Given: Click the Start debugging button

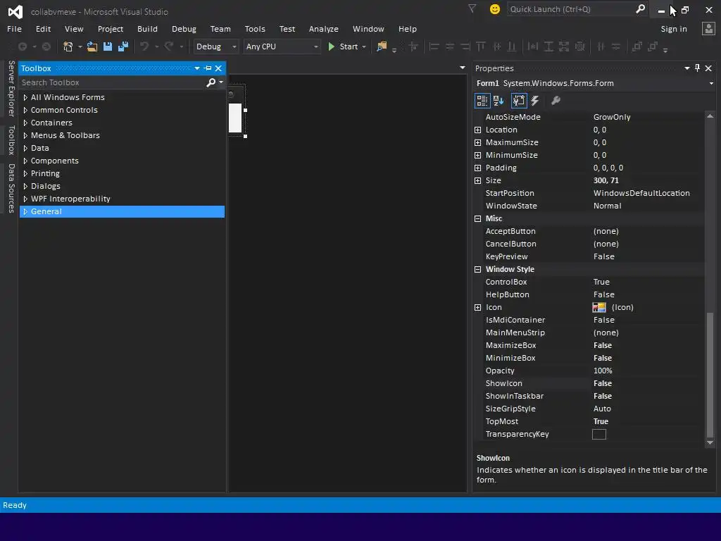Looking at the screenshot, I should click(343, 46).
